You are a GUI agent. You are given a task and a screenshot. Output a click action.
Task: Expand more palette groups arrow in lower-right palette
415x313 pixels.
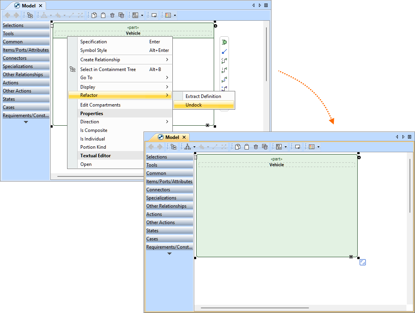click(x=169, y=254)
